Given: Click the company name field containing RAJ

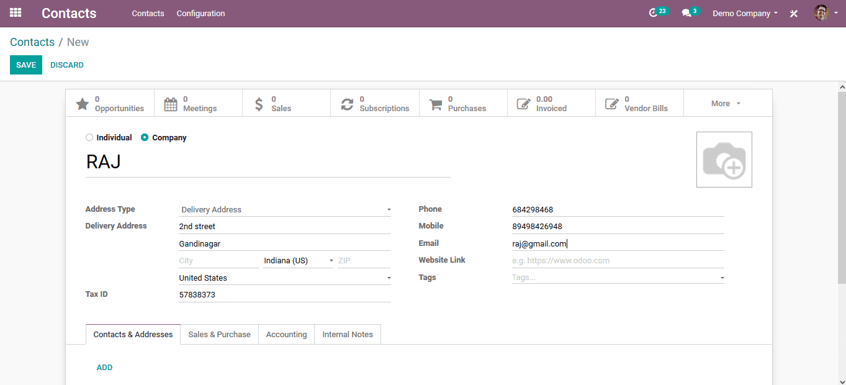Looking at the screenshot, I should point(268,162).
